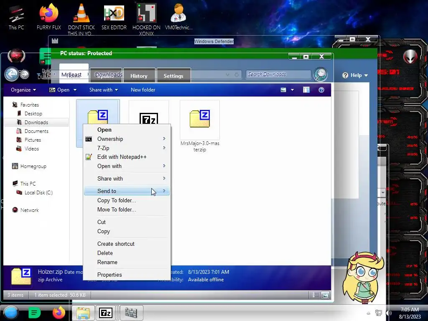The width and height of the screenshot is (428, 321).
Task: Open the view options dropdown arrow
Action: click(292, 90)
